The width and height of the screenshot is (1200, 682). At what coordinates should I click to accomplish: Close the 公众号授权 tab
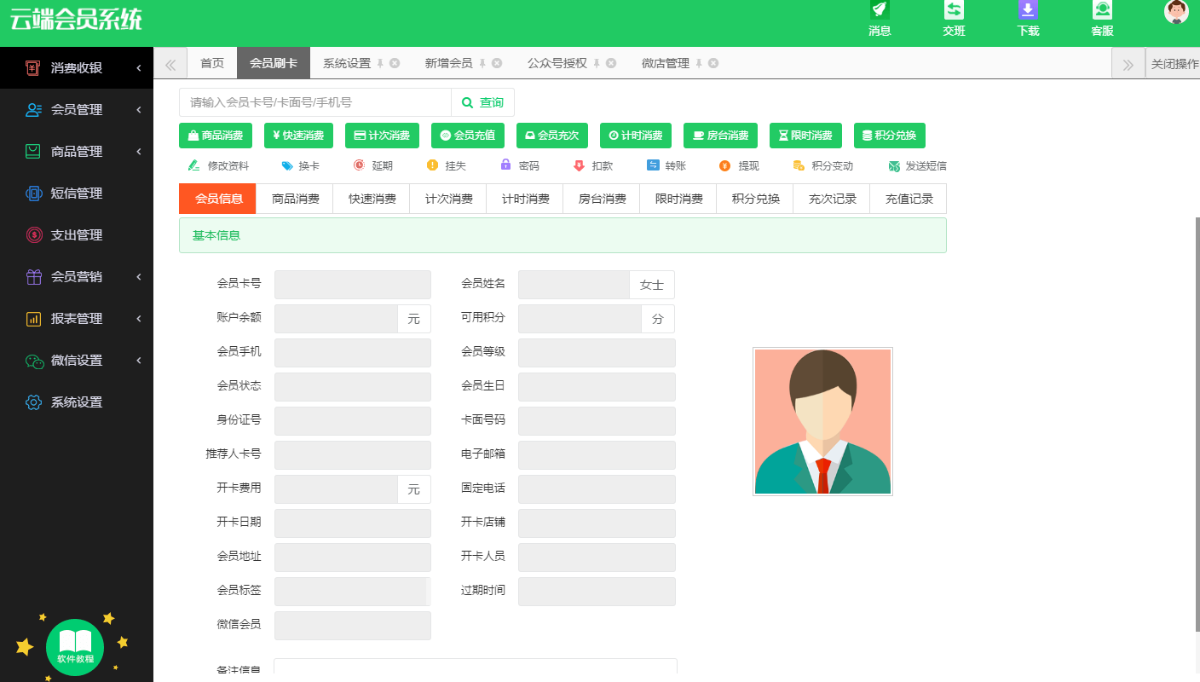pos(611,63)
